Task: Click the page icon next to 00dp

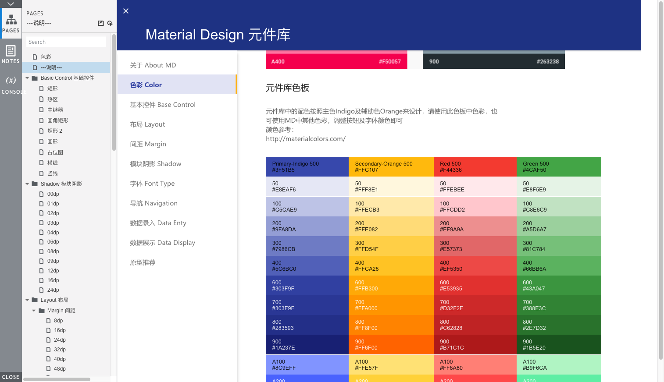Action: [42, 194]
